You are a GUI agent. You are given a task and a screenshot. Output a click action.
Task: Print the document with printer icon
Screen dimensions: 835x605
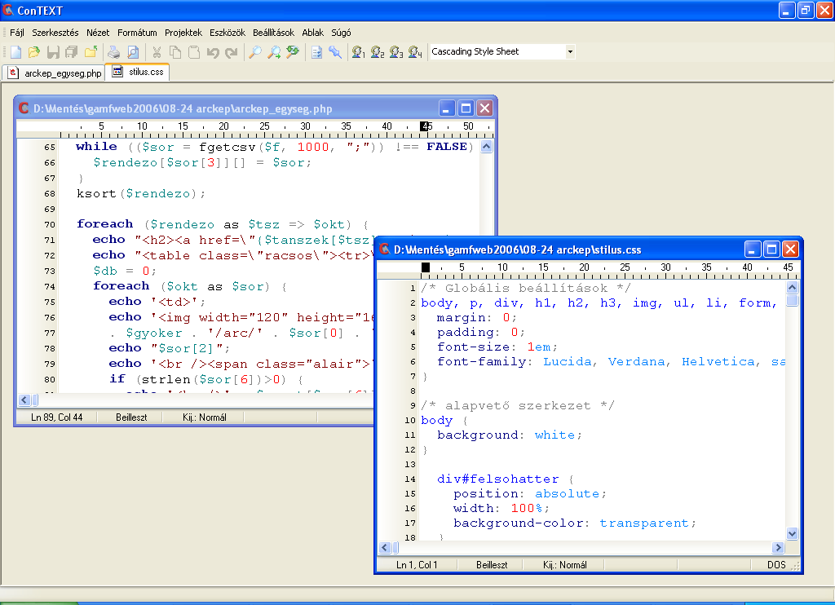[x=114, y=51]
